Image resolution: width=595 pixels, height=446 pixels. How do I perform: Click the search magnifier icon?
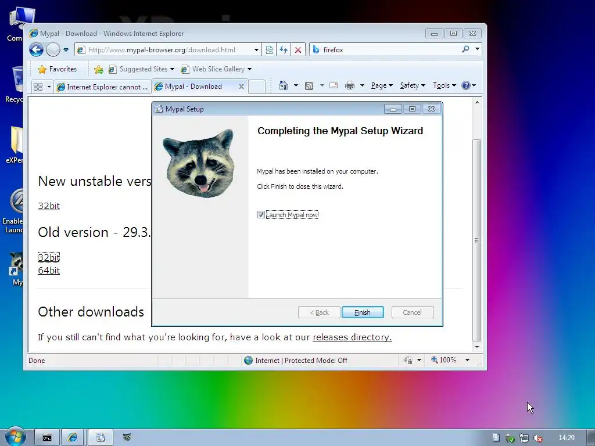pos(465,49)
